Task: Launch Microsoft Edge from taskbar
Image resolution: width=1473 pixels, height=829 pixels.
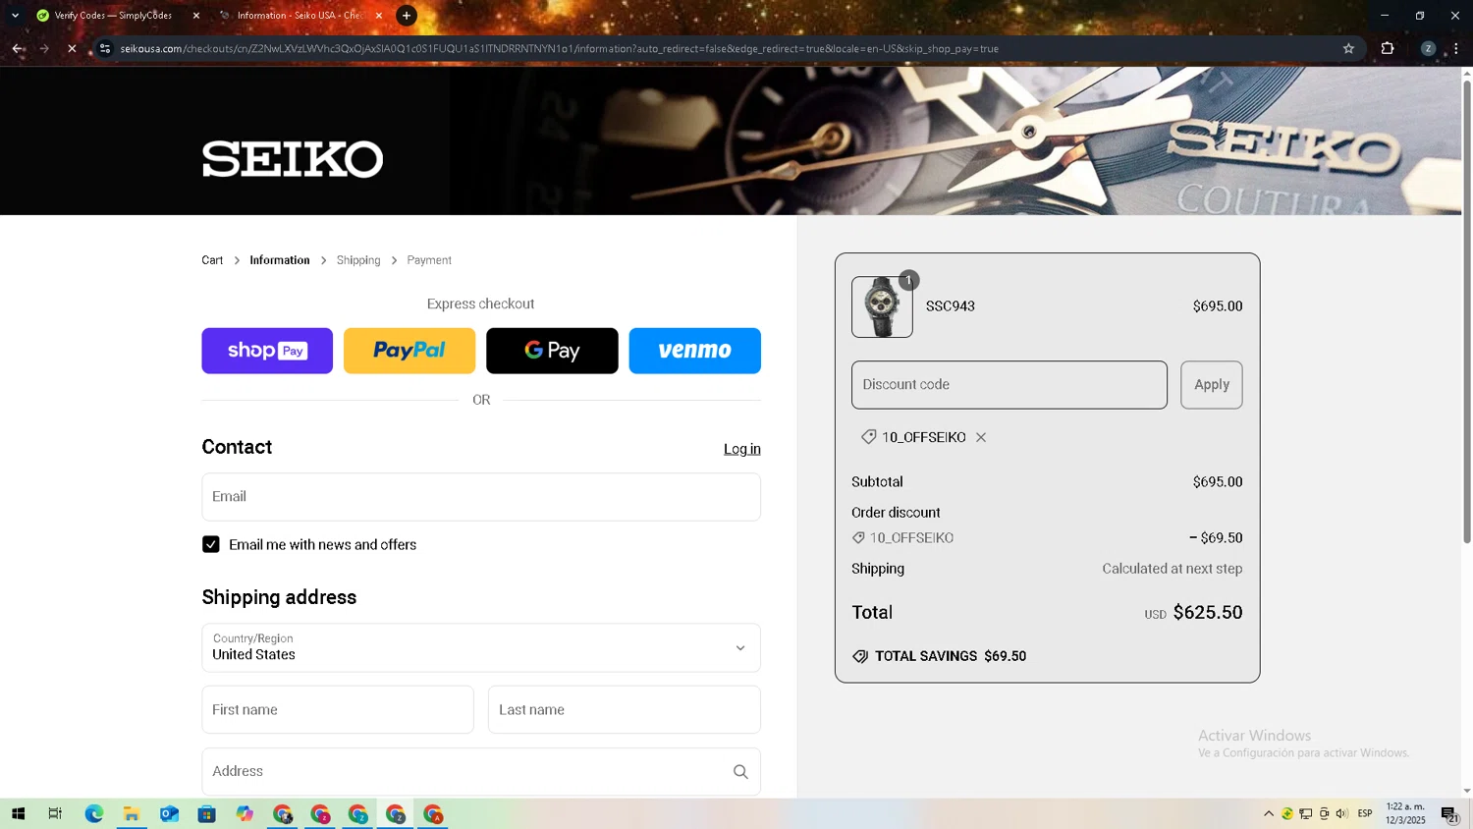Action: (x=94, y=814)
